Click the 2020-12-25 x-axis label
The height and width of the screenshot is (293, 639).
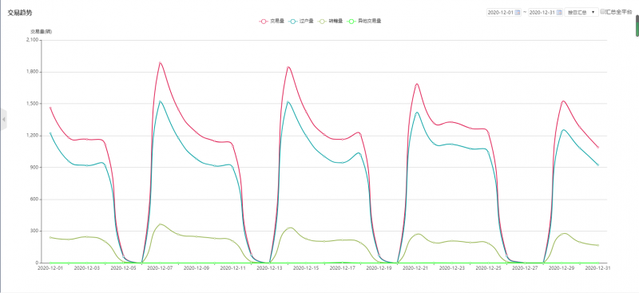[488, 268]
